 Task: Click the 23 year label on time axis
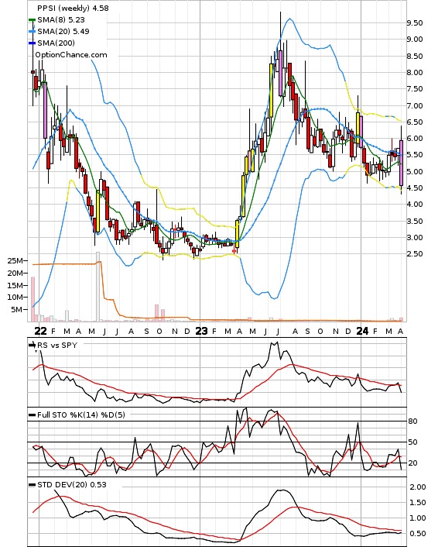point(201,331)
